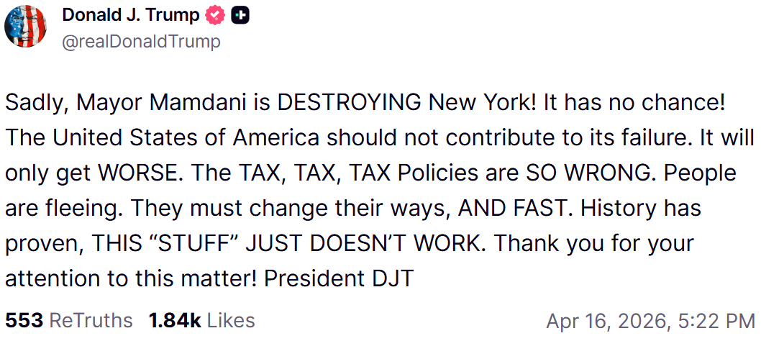The height and width of the screenshot is (341, 761).
Task: Open the Donald J. Trump display name
Action: pos(130,14)
